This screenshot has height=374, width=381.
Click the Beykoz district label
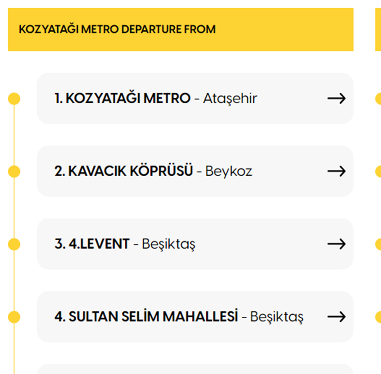[x=228, y=171]
